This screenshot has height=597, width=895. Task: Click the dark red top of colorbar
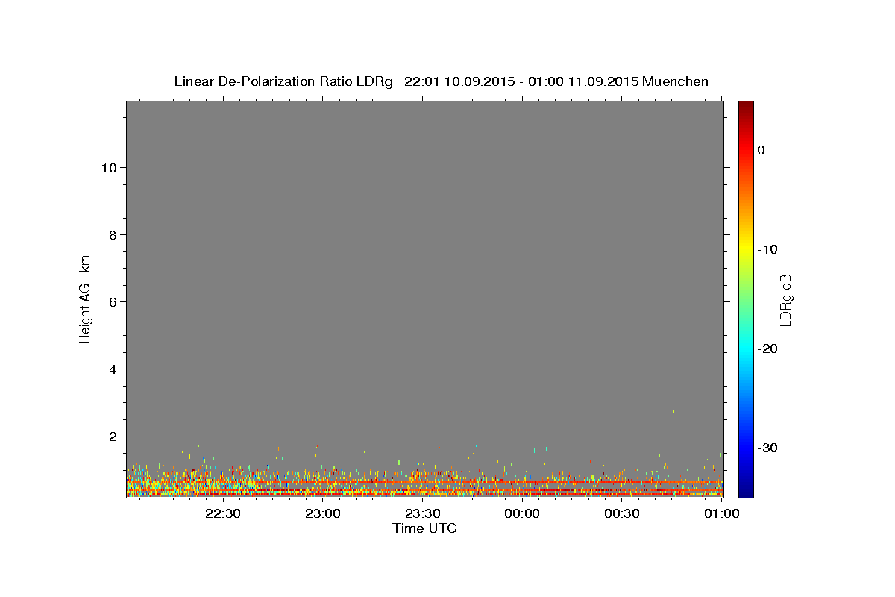coord(746,106)
